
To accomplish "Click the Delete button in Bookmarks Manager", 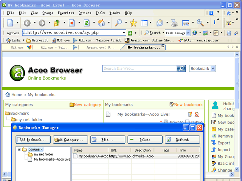I will pos(145,140).
